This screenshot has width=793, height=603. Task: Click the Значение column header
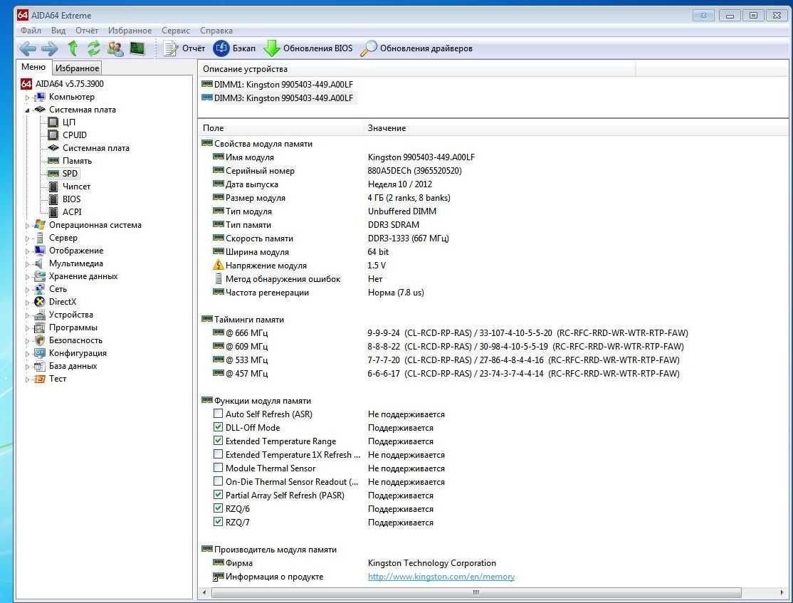(576, 128)
